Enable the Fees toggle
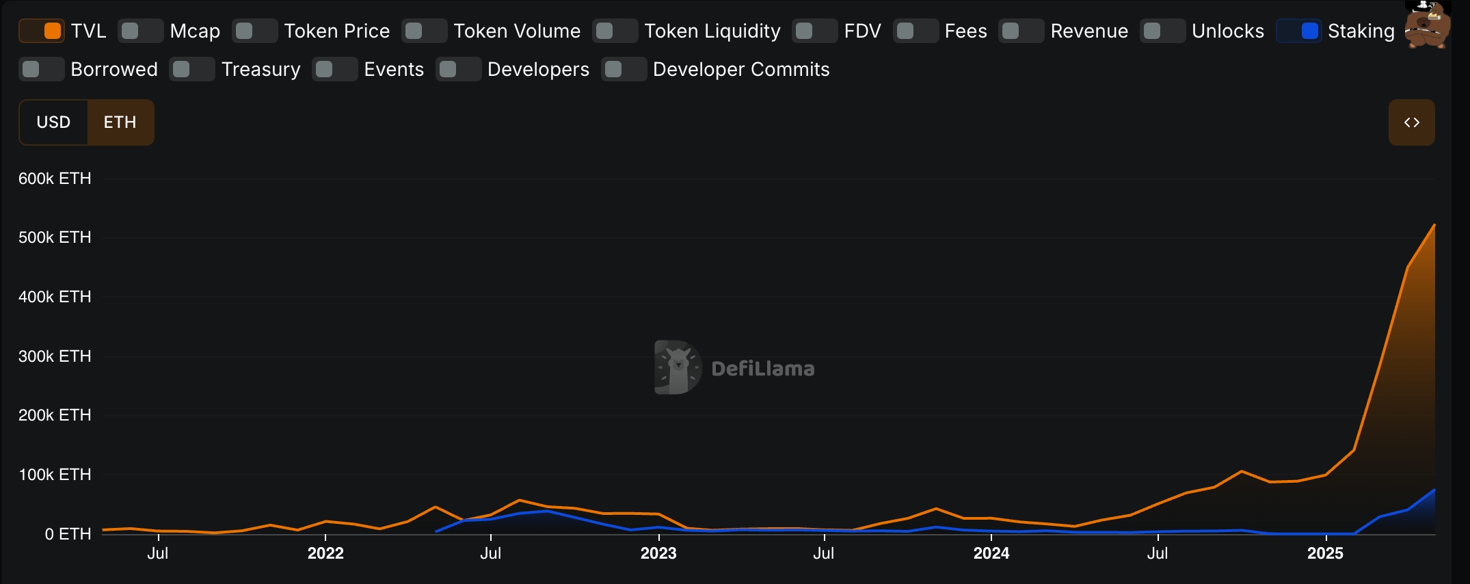Screen dimensions: 1470x584 (915, 31)
